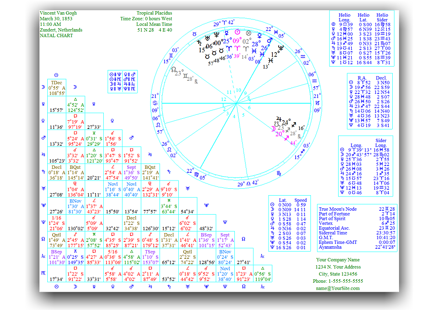This screenshot has width=438, height=310.
Task: Select the Mars glyph on the chart wheel rim
Action: 269,40
